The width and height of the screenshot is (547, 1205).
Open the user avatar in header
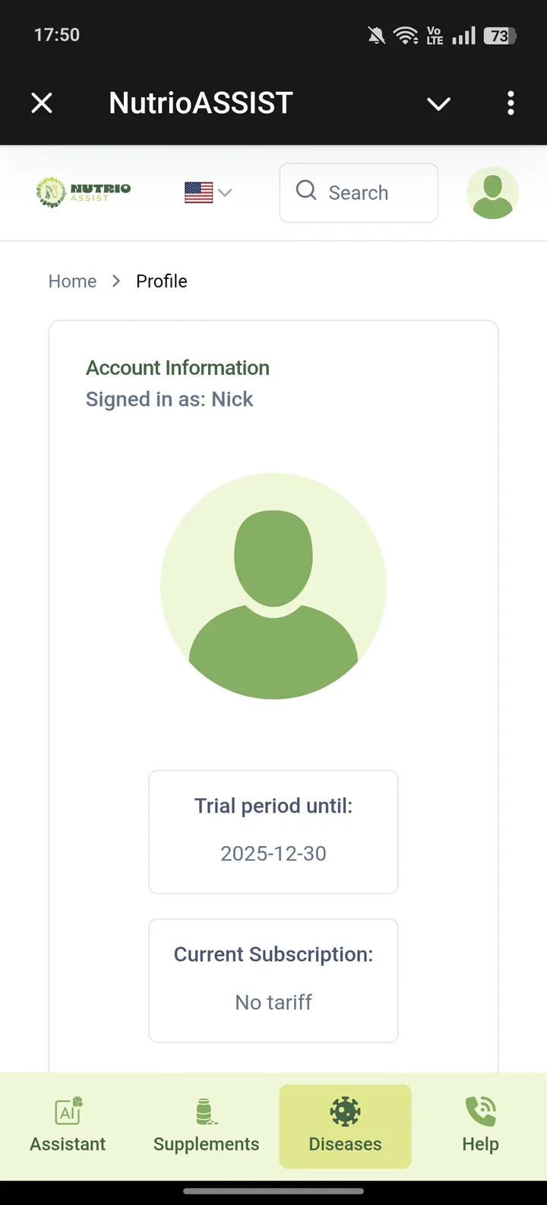point(492,193)
